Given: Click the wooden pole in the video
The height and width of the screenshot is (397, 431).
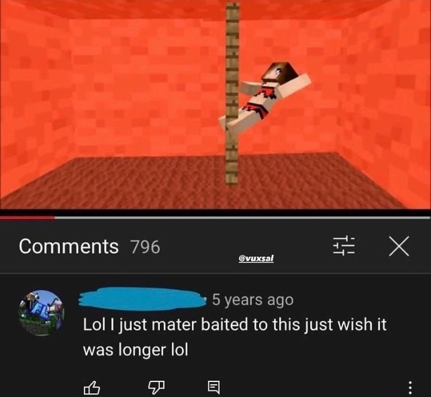Looking at the screenshot, I should point(232,93).
